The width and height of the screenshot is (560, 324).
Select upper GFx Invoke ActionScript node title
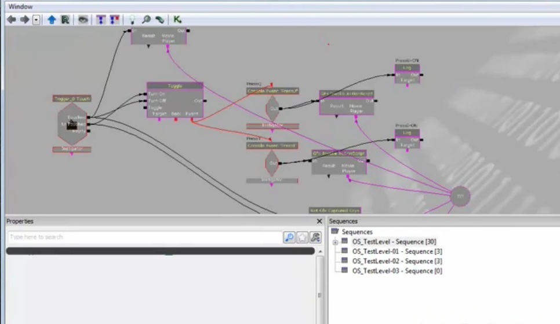347,93
